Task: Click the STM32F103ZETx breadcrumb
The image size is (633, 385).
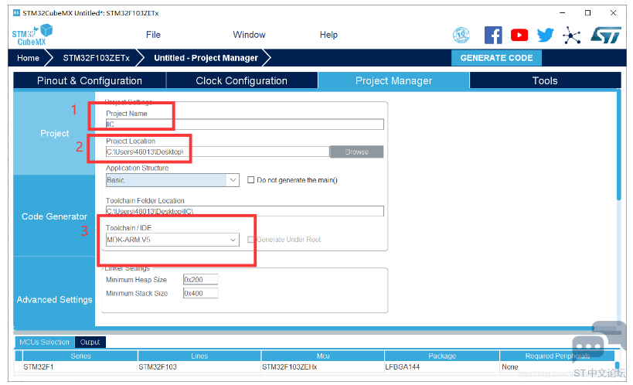Action: 96,58
